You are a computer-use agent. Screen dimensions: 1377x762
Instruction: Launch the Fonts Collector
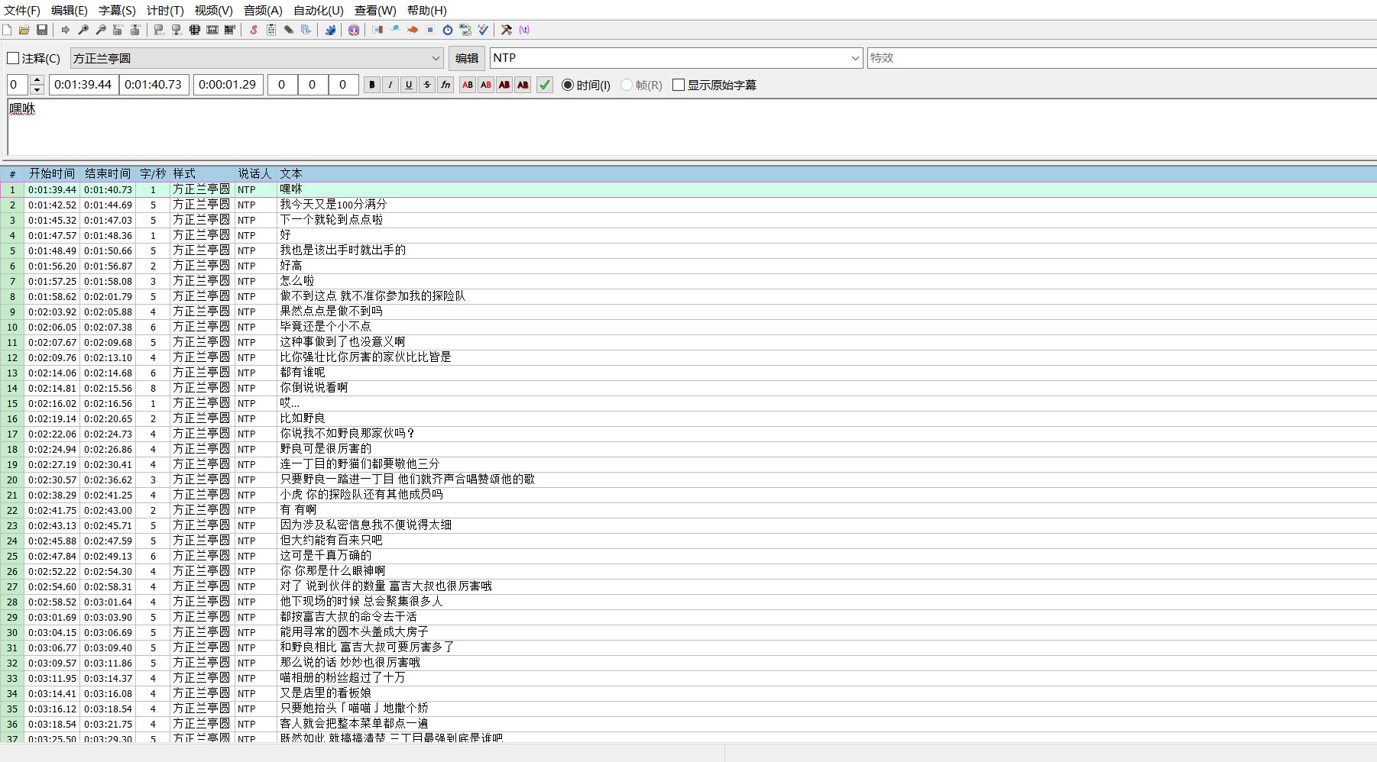[x=306, y=30]
